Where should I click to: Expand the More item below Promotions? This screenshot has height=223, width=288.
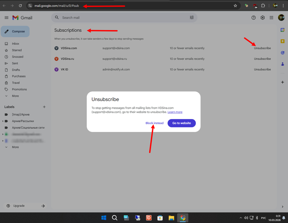coord(15,96)
